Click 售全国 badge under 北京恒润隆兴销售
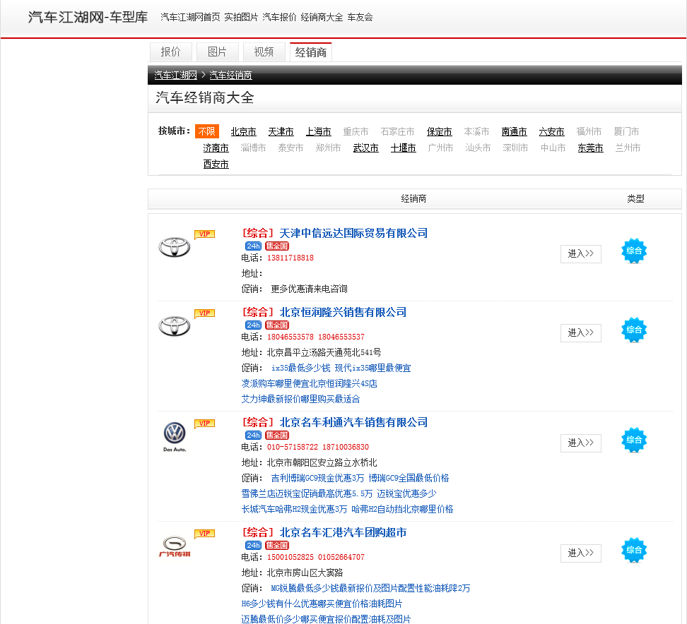 (277, 325)
